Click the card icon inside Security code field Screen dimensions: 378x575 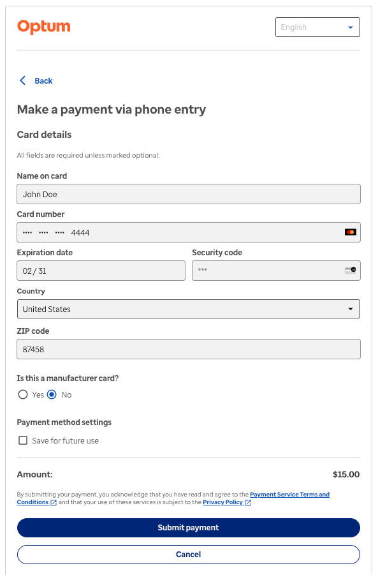(350, 270)
